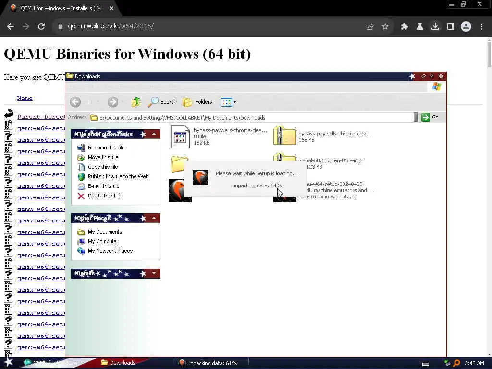Click the keyboard tray icon
Viewport: 492px width, 369px height.
[x=426, y=364]
